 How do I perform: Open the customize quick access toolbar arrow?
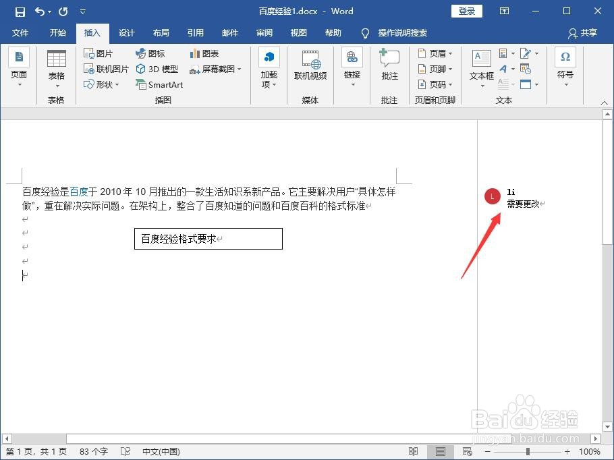pos(82,11)
